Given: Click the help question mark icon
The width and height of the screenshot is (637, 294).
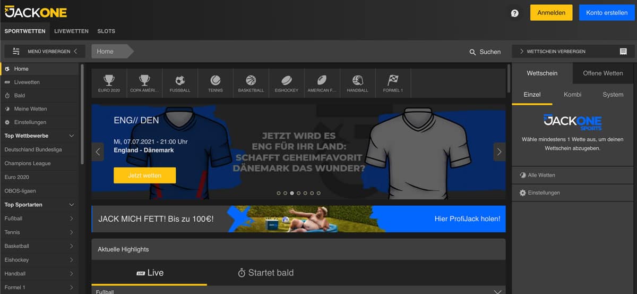Looking at the screenshot, I should point(514,13).
